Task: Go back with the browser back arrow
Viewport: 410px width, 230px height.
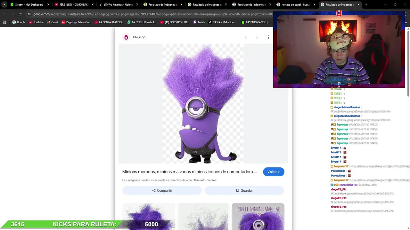Action: tap(4, 14)
